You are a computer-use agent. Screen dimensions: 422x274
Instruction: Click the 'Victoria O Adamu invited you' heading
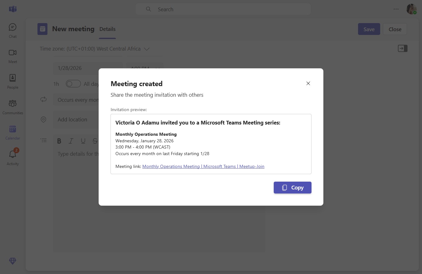click(x=198, y=123)
